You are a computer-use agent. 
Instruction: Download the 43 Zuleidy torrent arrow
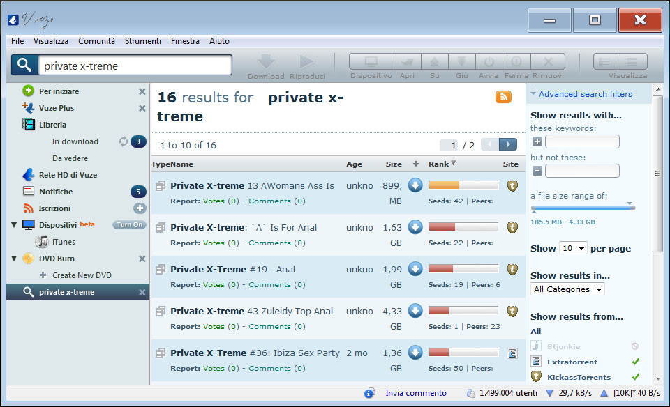(415, 311)
